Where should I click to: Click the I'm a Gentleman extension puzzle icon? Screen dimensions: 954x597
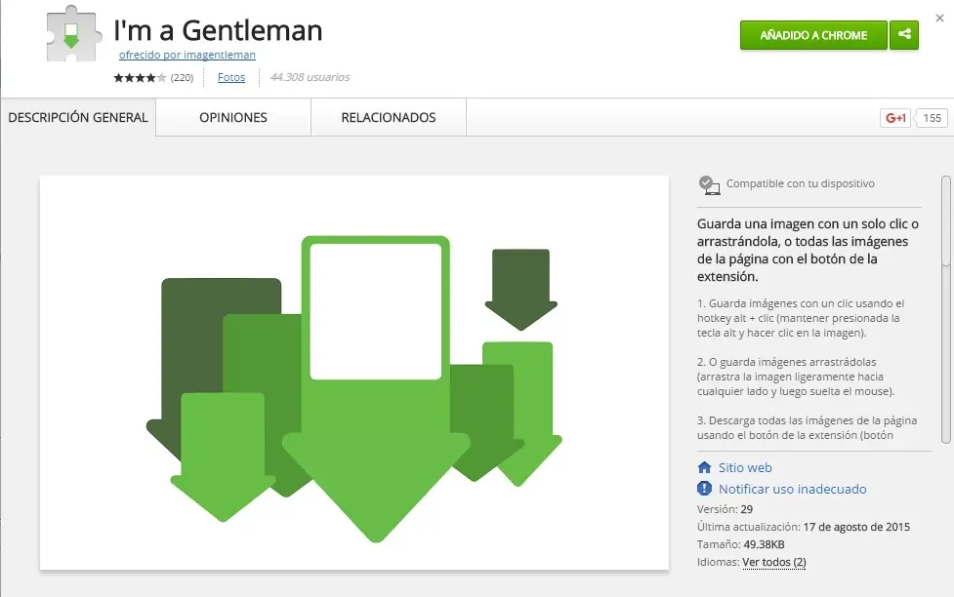tap(73, 35)
